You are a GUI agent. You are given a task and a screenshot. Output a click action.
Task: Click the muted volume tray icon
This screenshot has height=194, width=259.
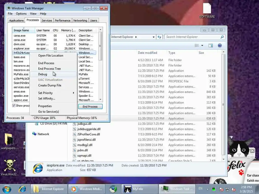point(234,189)
